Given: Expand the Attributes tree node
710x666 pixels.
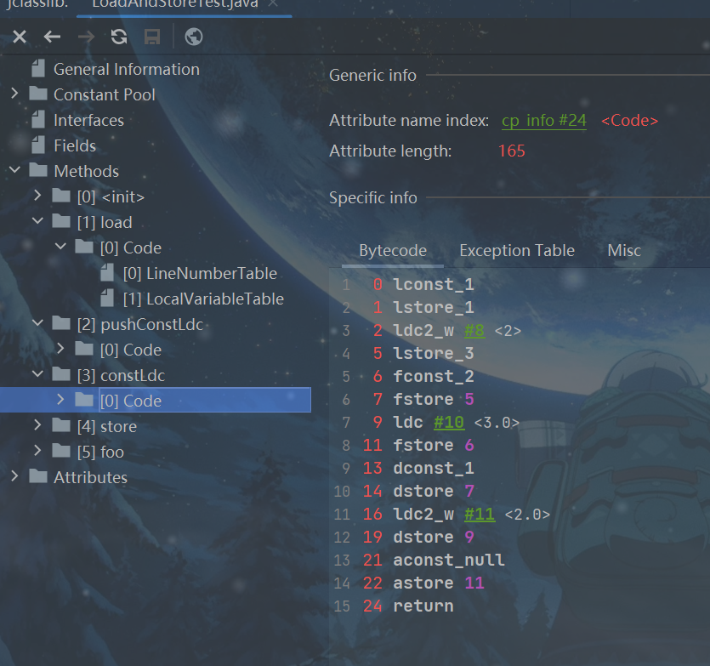Looking at the screenshot, I should click(x=15, y=477).
